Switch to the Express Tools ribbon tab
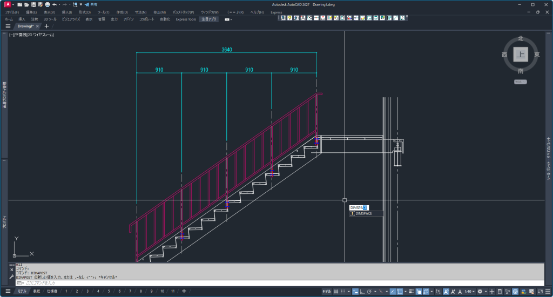The width and height of the screenshot is (553, 297). pyautogui.click(x=186, y=19)
